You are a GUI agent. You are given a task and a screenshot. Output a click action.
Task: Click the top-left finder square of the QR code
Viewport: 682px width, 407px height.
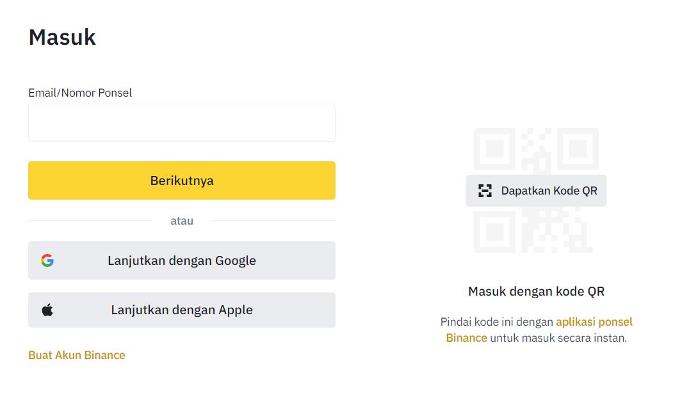(x=494, y=148)
